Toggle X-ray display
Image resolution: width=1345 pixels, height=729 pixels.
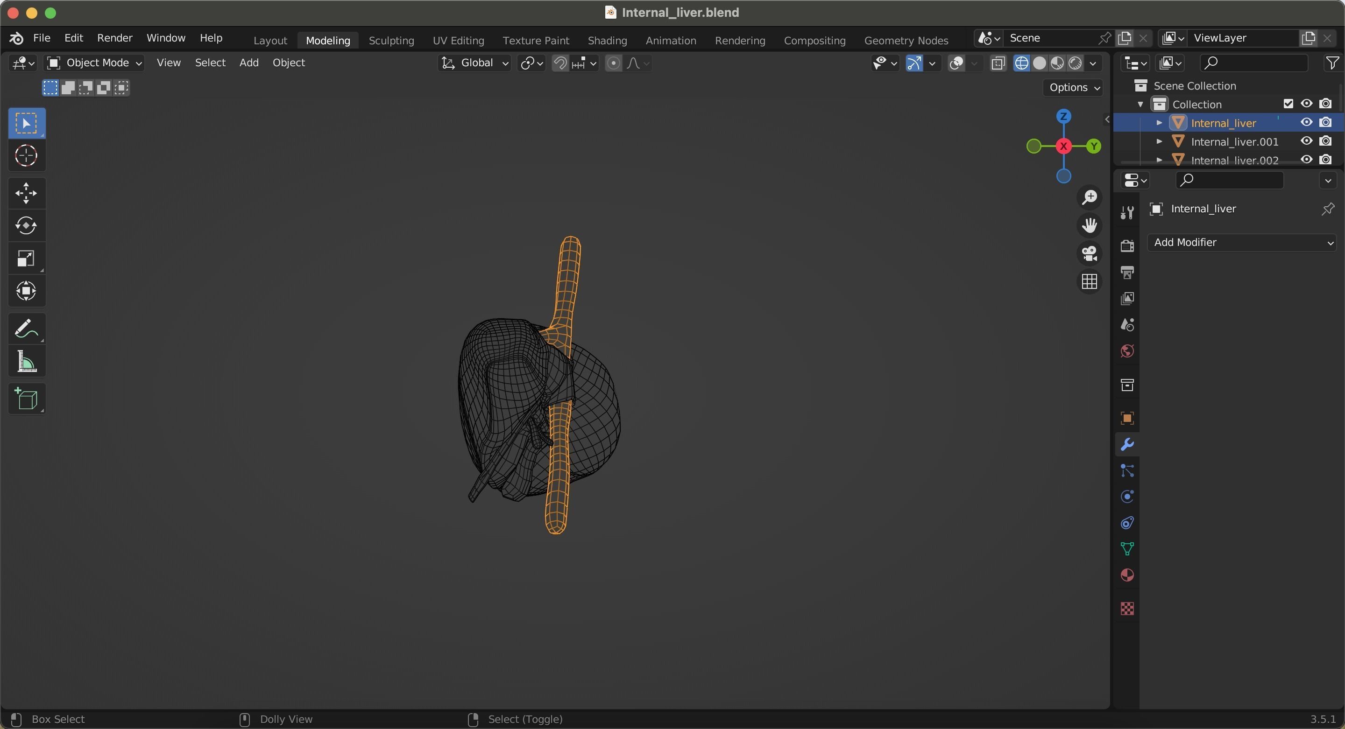pyautogui.click(x=998, y=63)
